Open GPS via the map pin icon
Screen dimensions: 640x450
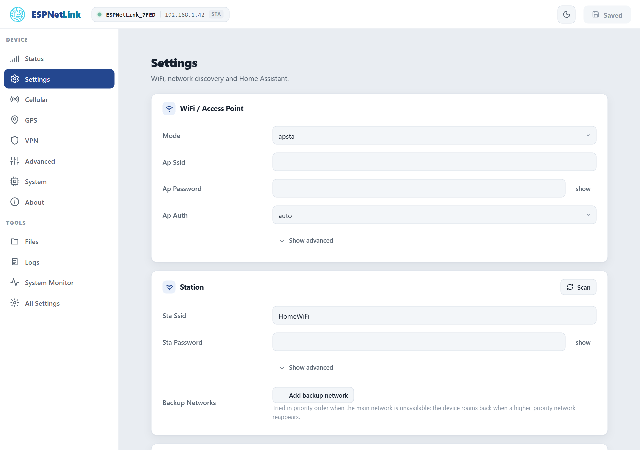click(15, 120)
